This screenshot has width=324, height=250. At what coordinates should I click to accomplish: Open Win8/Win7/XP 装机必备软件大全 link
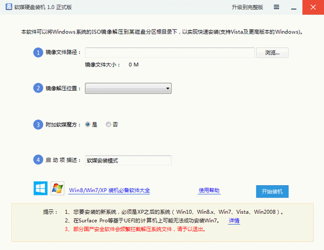[109, 190]
